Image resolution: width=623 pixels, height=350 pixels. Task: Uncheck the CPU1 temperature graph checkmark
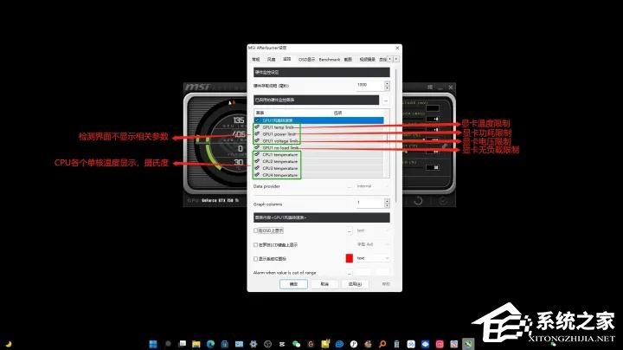[x=257, y=154]
